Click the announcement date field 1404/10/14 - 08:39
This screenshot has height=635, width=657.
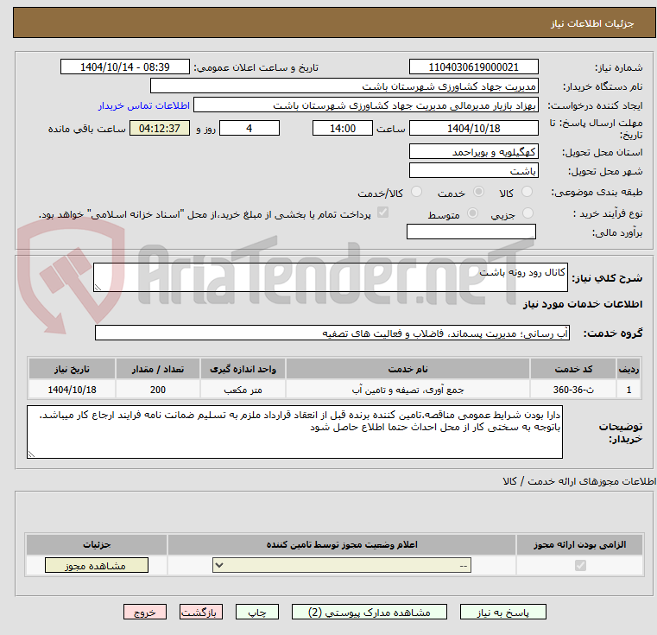click(125, 67)
